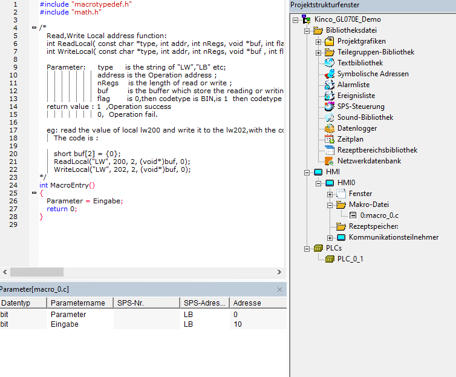Place cursor on 'Parameter = Eingabe;' line
The image size is (456, 377).
(85, 201)
